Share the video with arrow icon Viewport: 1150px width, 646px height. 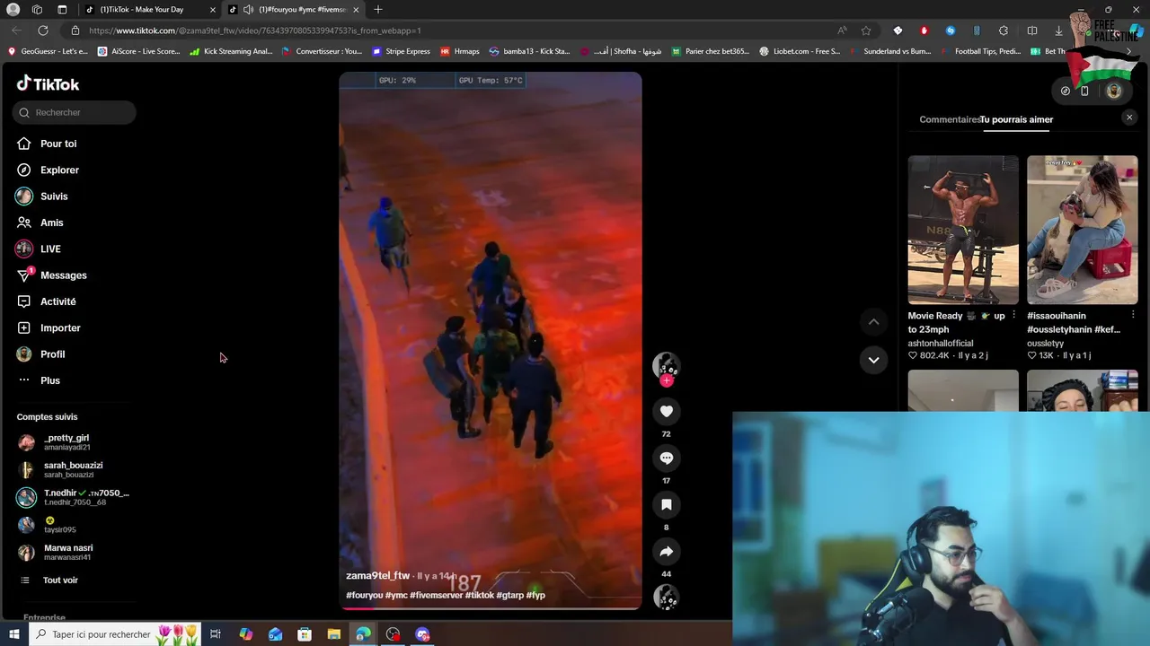[667, 552]
